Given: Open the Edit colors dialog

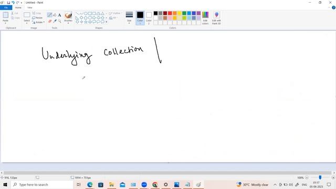Looking at the screenshot, I should (x=205, y=18).
